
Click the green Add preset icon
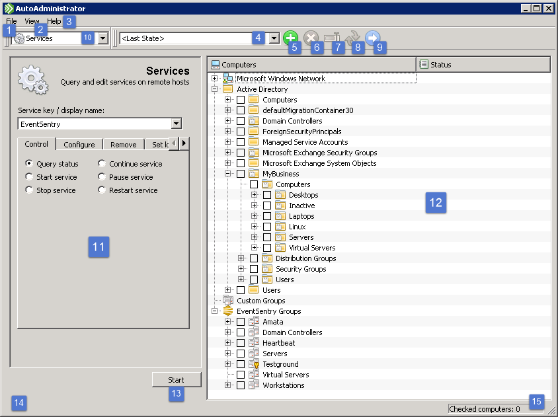pos(290,38)
